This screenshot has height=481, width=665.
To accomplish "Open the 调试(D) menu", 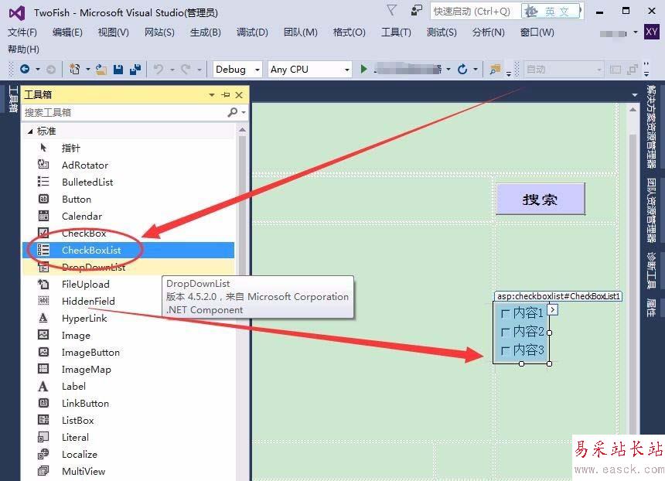I will [252, 32].
